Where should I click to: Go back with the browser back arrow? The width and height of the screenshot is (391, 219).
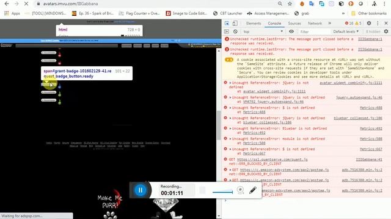(7, 4)
